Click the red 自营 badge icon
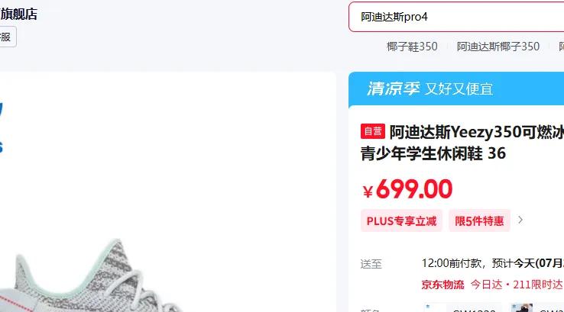This screenshot has width=564, height=312. (x=373, y=131)
